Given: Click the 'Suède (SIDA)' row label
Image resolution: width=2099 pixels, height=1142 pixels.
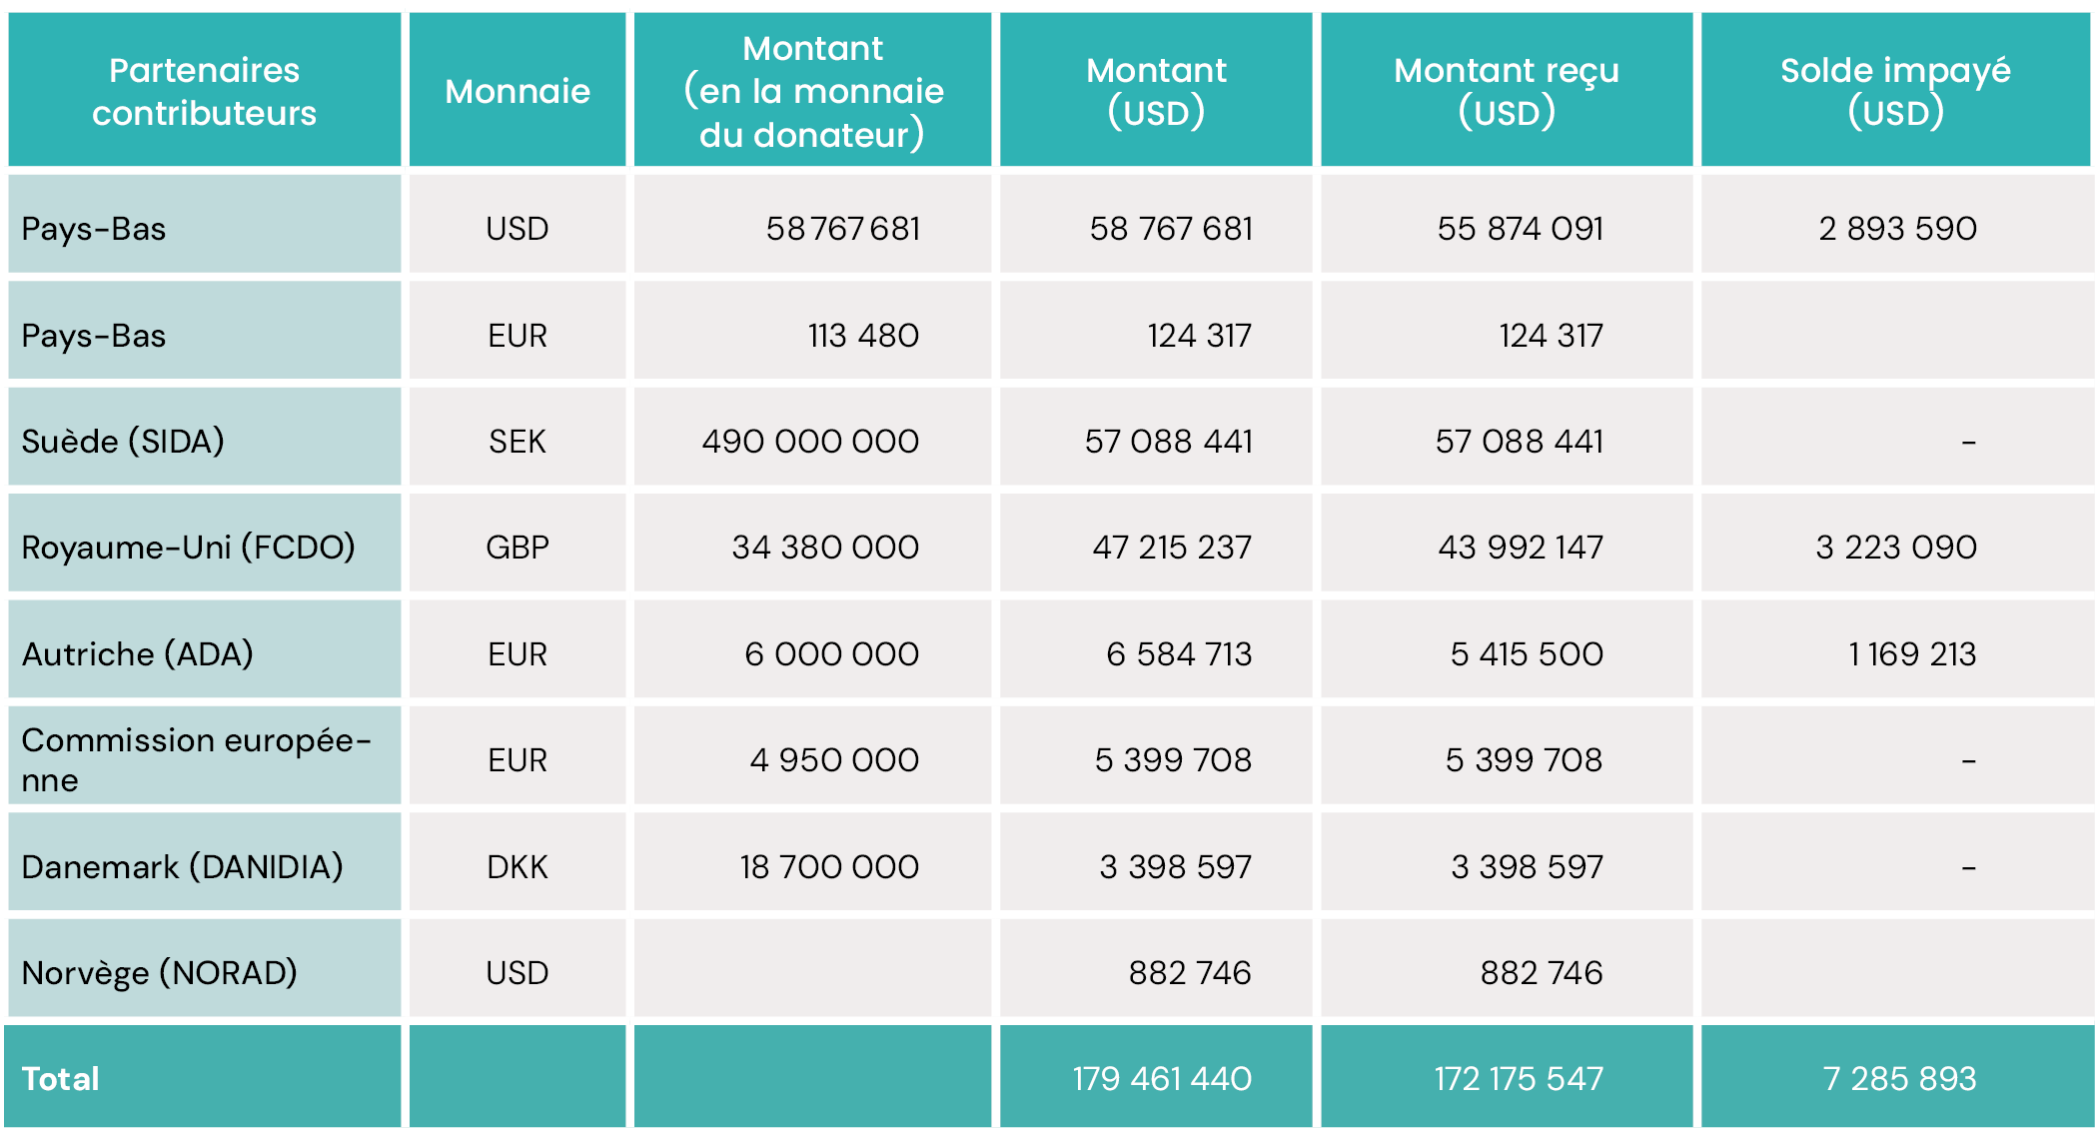Looking at the screenshot, I should click(123, 441).
